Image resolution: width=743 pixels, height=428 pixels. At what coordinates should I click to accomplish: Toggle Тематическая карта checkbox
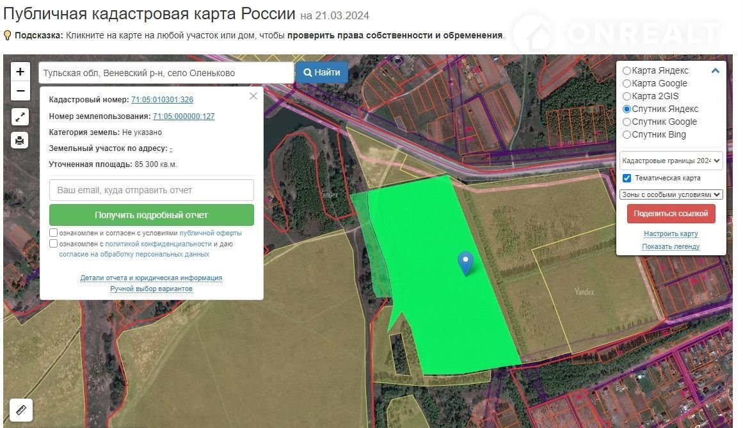627,178
